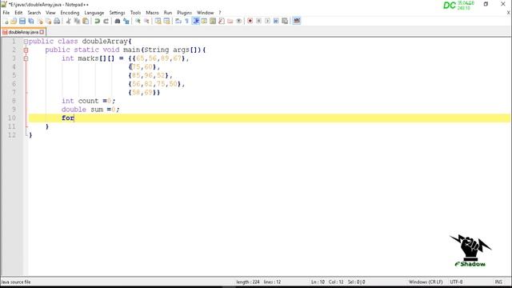Open the Edit menu
Image resolution: width=512 pixels, height=288 pixels.
click(18, 13)
